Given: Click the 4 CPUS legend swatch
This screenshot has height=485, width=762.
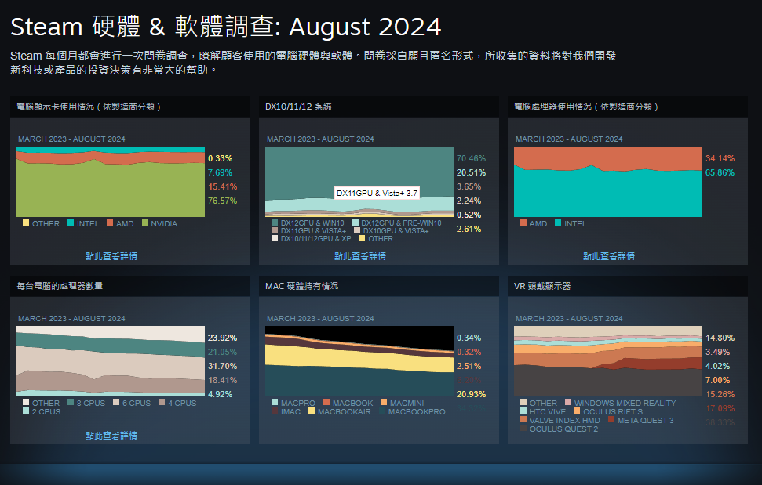Looking at the screenshot, I should tap(162, 403).
